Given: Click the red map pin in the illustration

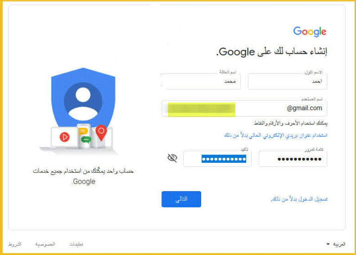Looking at the screenshot, I should coord(101,133).
